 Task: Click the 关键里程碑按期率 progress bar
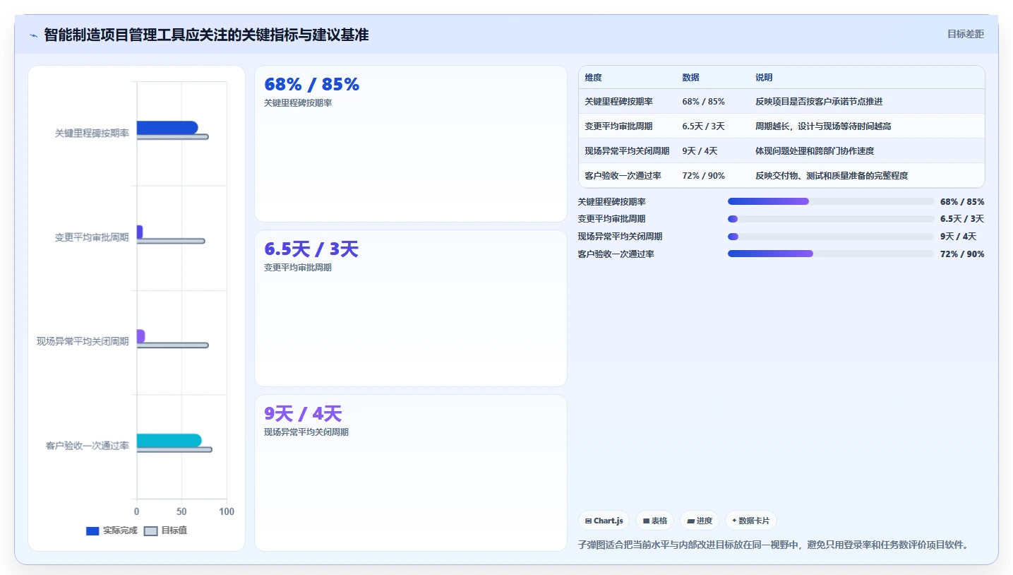point(831,201)
